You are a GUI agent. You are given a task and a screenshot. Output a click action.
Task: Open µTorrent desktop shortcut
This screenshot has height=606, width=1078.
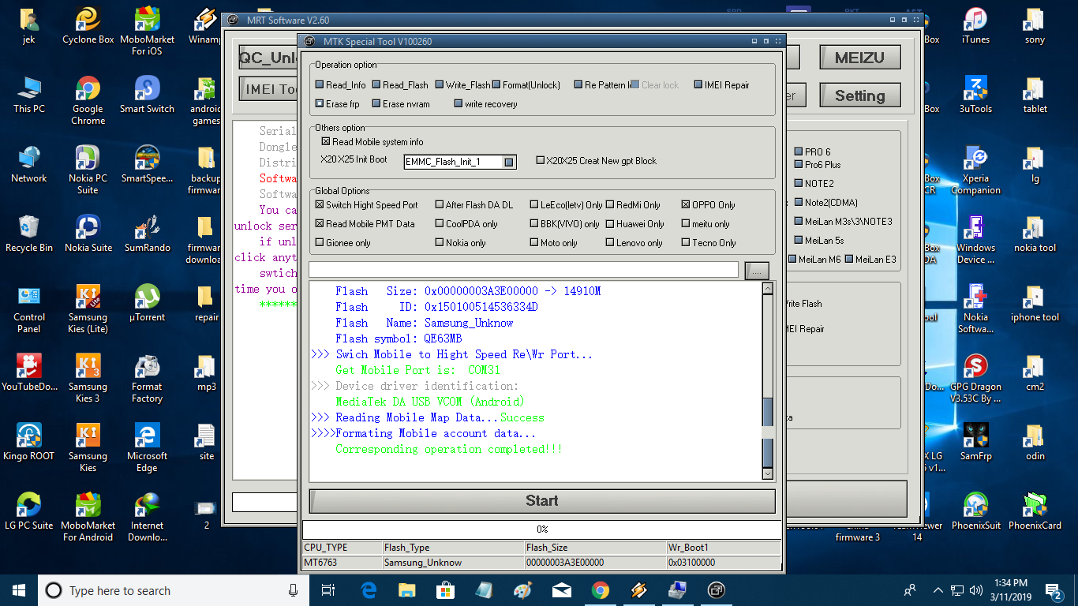click(147, 303)
